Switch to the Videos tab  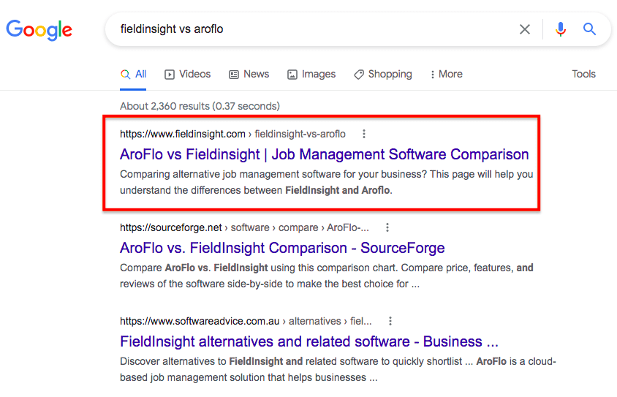pos(188,74)
